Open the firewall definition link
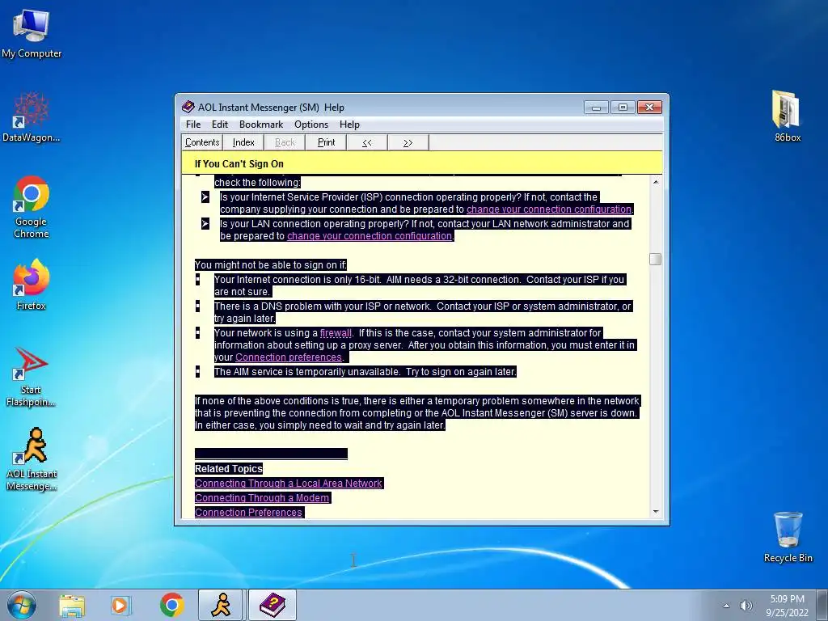828x621 pixels. tap(336, 333)
